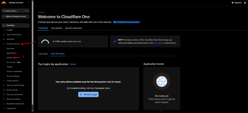
Task: Open Overview under Access controls
Action: click(x=10, y=48)
